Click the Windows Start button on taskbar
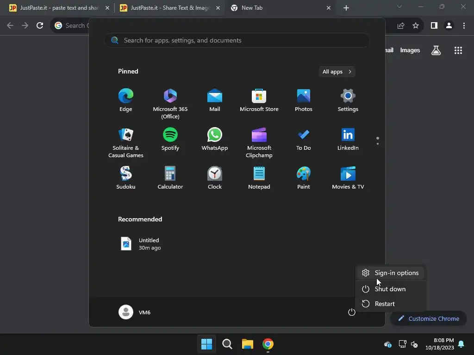 tap(207, 344)
